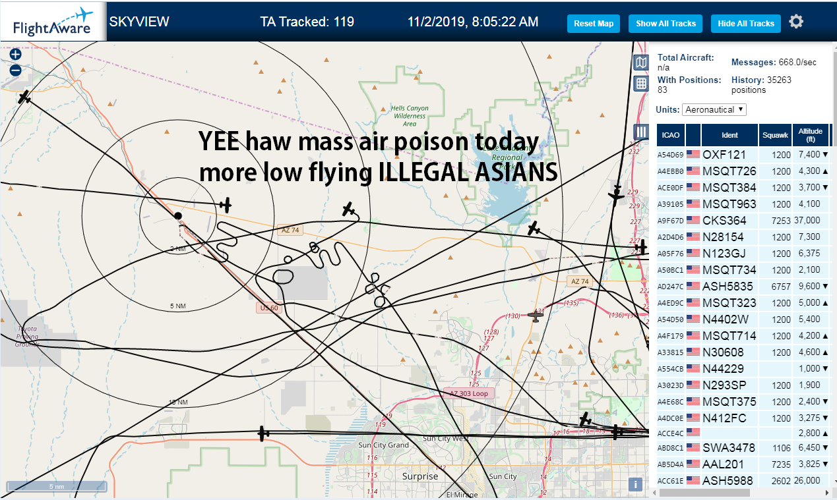Click the US flag in the ASH5835 row
Screen dimensions: 837x500
click(x=693, y=287)
